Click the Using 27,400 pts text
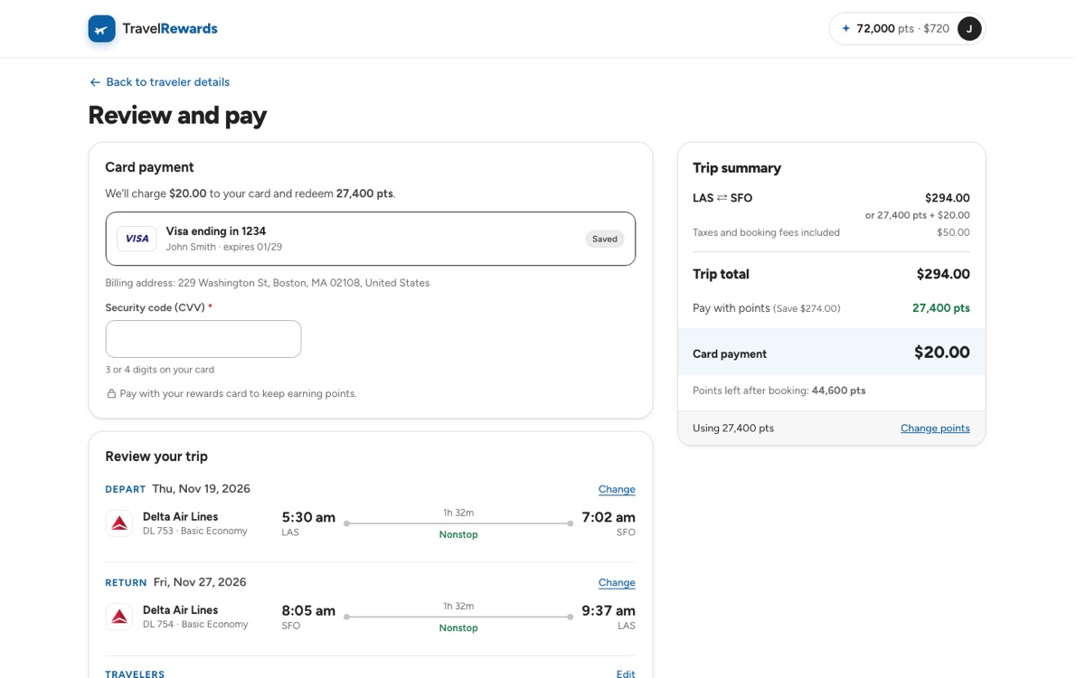 pyautogui.click(x=733, y=428)
